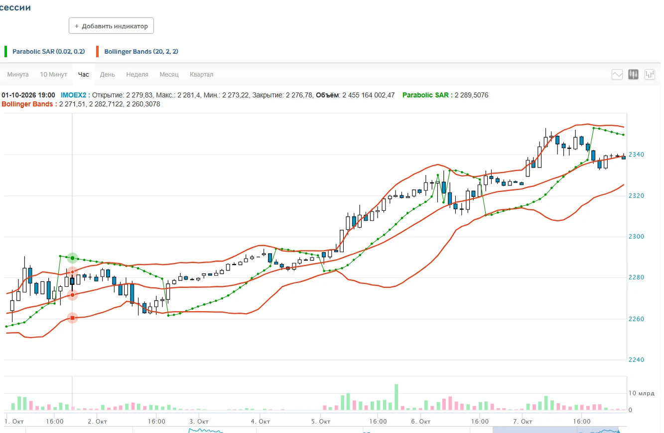Switch to the Квартал timeframe tab
Viewport: 664px width, 433px height.
pyautogui.click(x=201, y=75)
